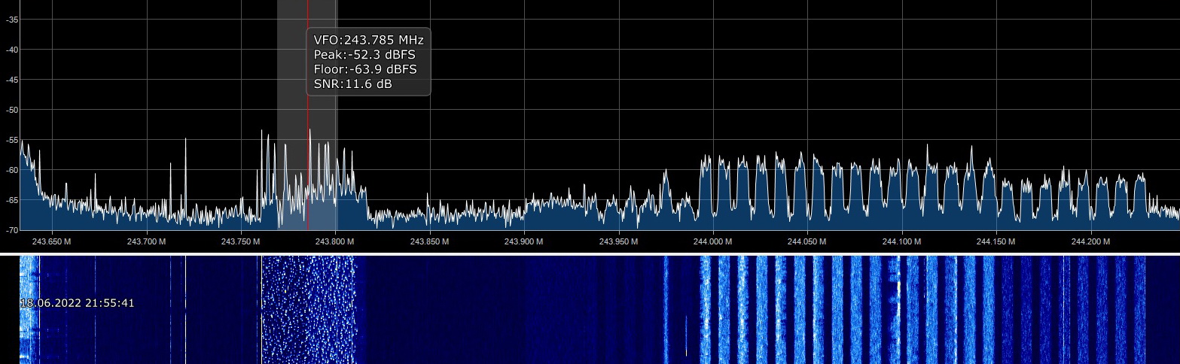Click the gray VFO bandwidth selection region
The image size is (1180, 364).
307,114
